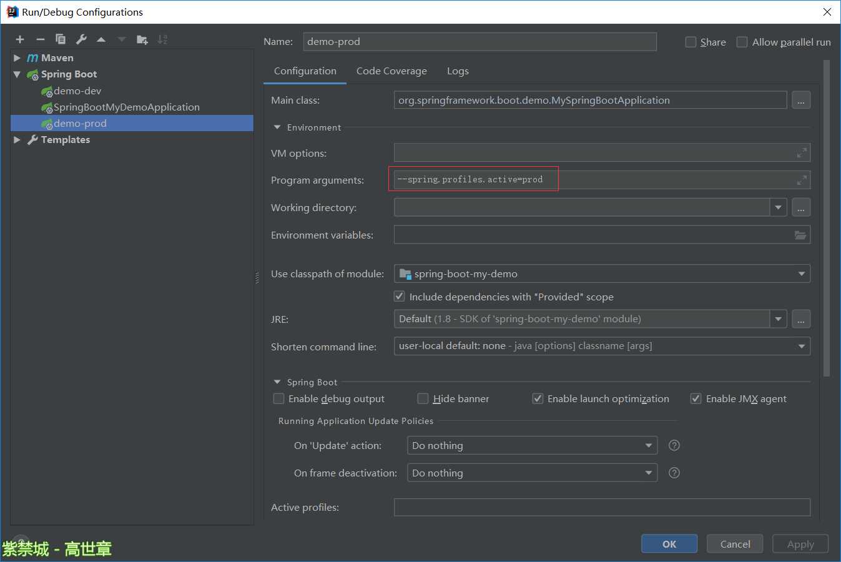Browse for the Main class
Screen dimensions: 841x562
coord(801,101)
